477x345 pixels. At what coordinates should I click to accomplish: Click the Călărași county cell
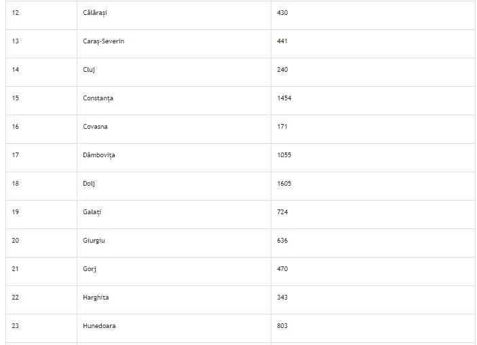(94, 13)
